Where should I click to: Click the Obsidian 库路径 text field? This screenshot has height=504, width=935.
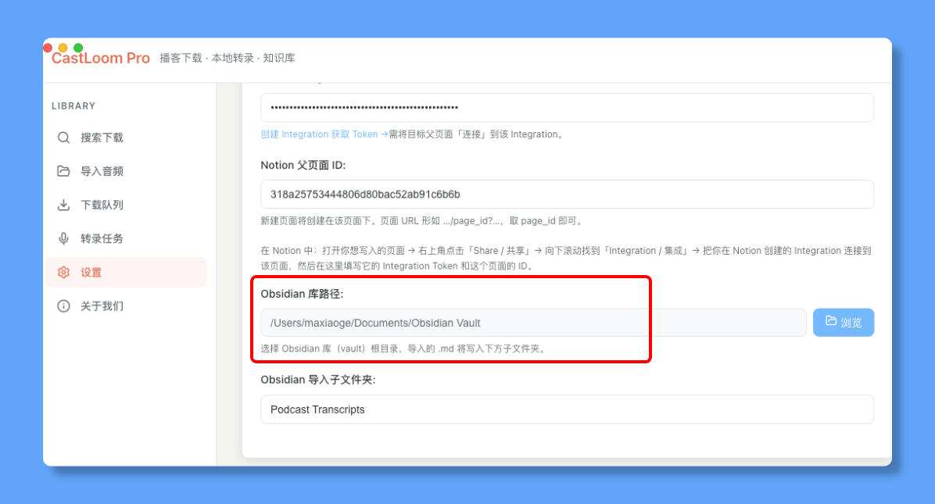(x=533, y=322)
